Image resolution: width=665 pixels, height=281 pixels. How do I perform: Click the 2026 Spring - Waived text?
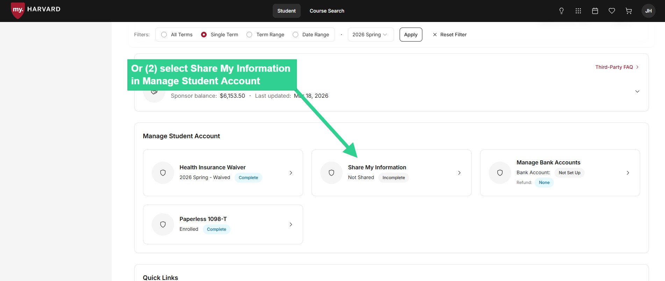205,177
